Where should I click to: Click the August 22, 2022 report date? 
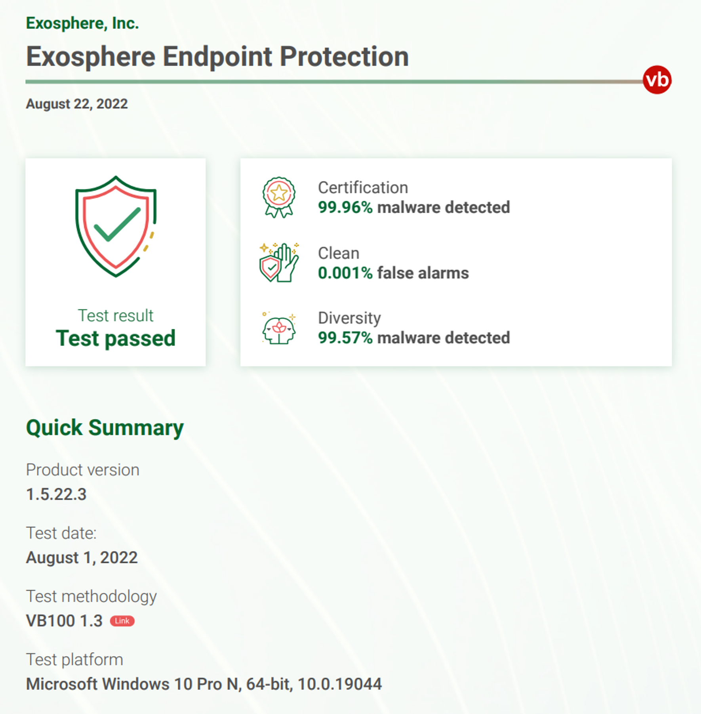click(77, 104)
